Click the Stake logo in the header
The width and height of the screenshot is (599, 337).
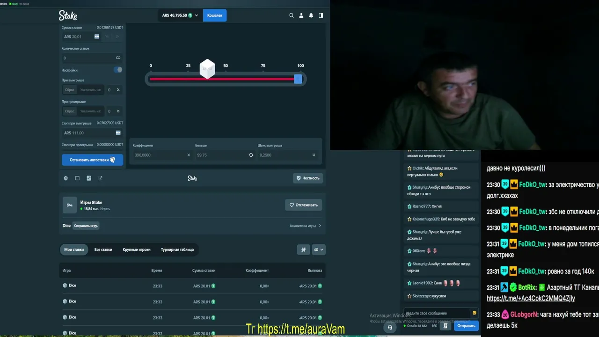pyautogui.click(x=68, y=15)
